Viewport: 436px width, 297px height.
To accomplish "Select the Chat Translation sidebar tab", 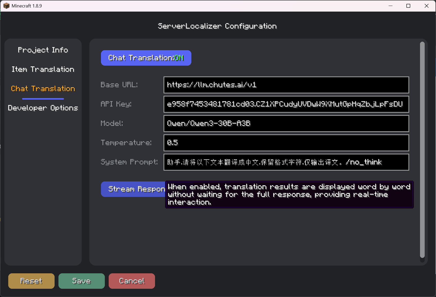I will 43,89.
